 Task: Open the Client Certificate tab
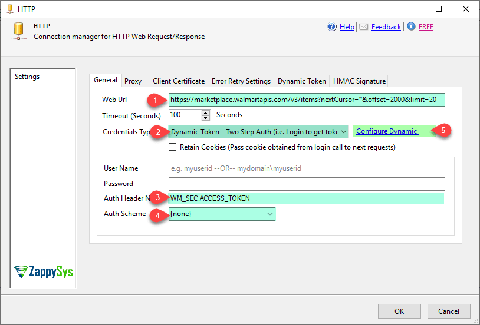(x=179, y=81)
